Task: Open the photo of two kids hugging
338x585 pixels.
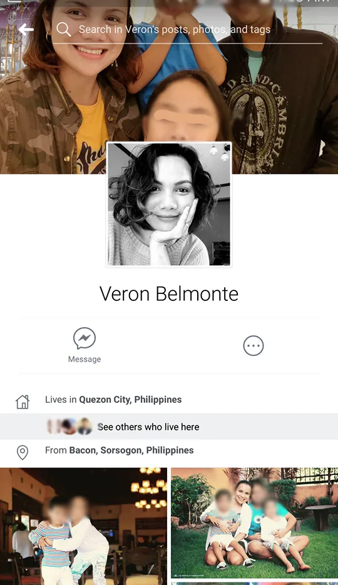Action: pos(84,526)
